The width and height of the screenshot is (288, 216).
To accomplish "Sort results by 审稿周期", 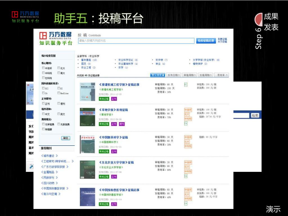I will (190, 75).
